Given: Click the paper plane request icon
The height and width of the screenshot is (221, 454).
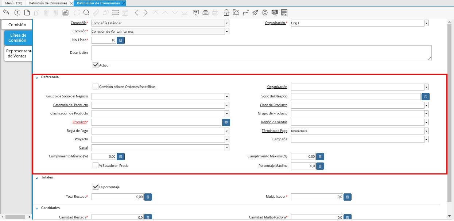Looking at the screenshot, I should [x=255, y=13].
